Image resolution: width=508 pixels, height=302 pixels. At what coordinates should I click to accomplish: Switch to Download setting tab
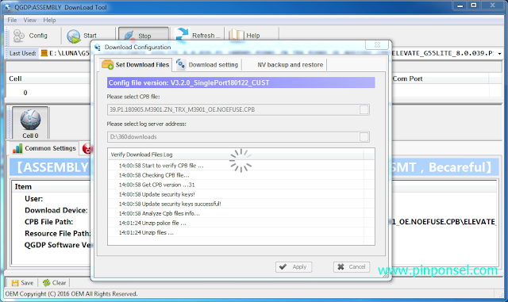[x=207, y=65]
